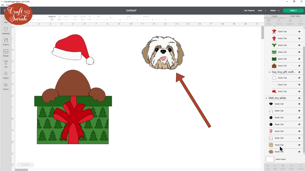Hide the Shih_tzu_white group

click(299, 98)
